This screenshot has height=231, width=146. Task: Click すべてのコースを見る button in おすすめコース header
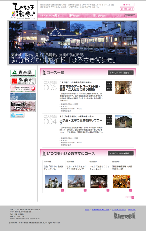point(121,153)
